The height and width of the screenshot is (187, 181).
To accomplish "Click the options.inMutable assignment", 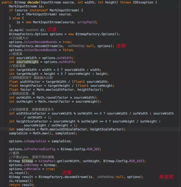I will (32, 169).
